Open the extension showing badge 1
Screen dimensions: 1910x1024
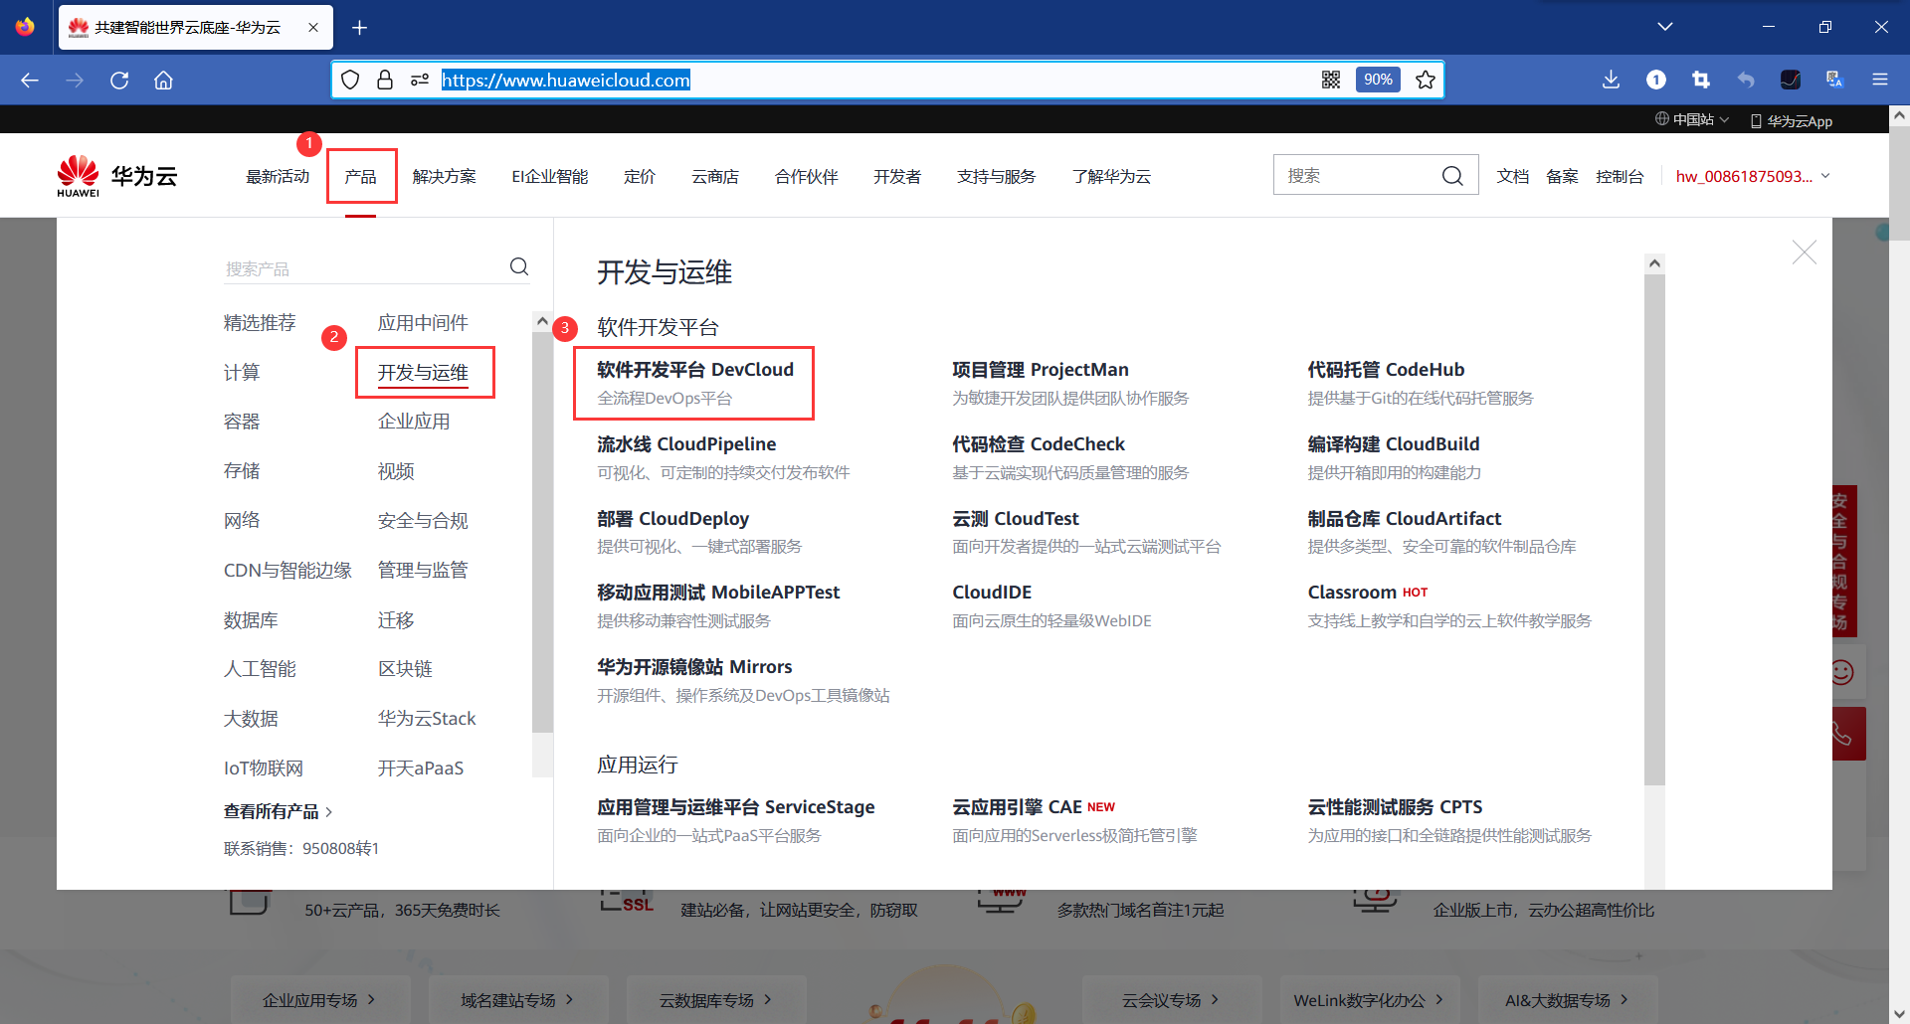1655,80
